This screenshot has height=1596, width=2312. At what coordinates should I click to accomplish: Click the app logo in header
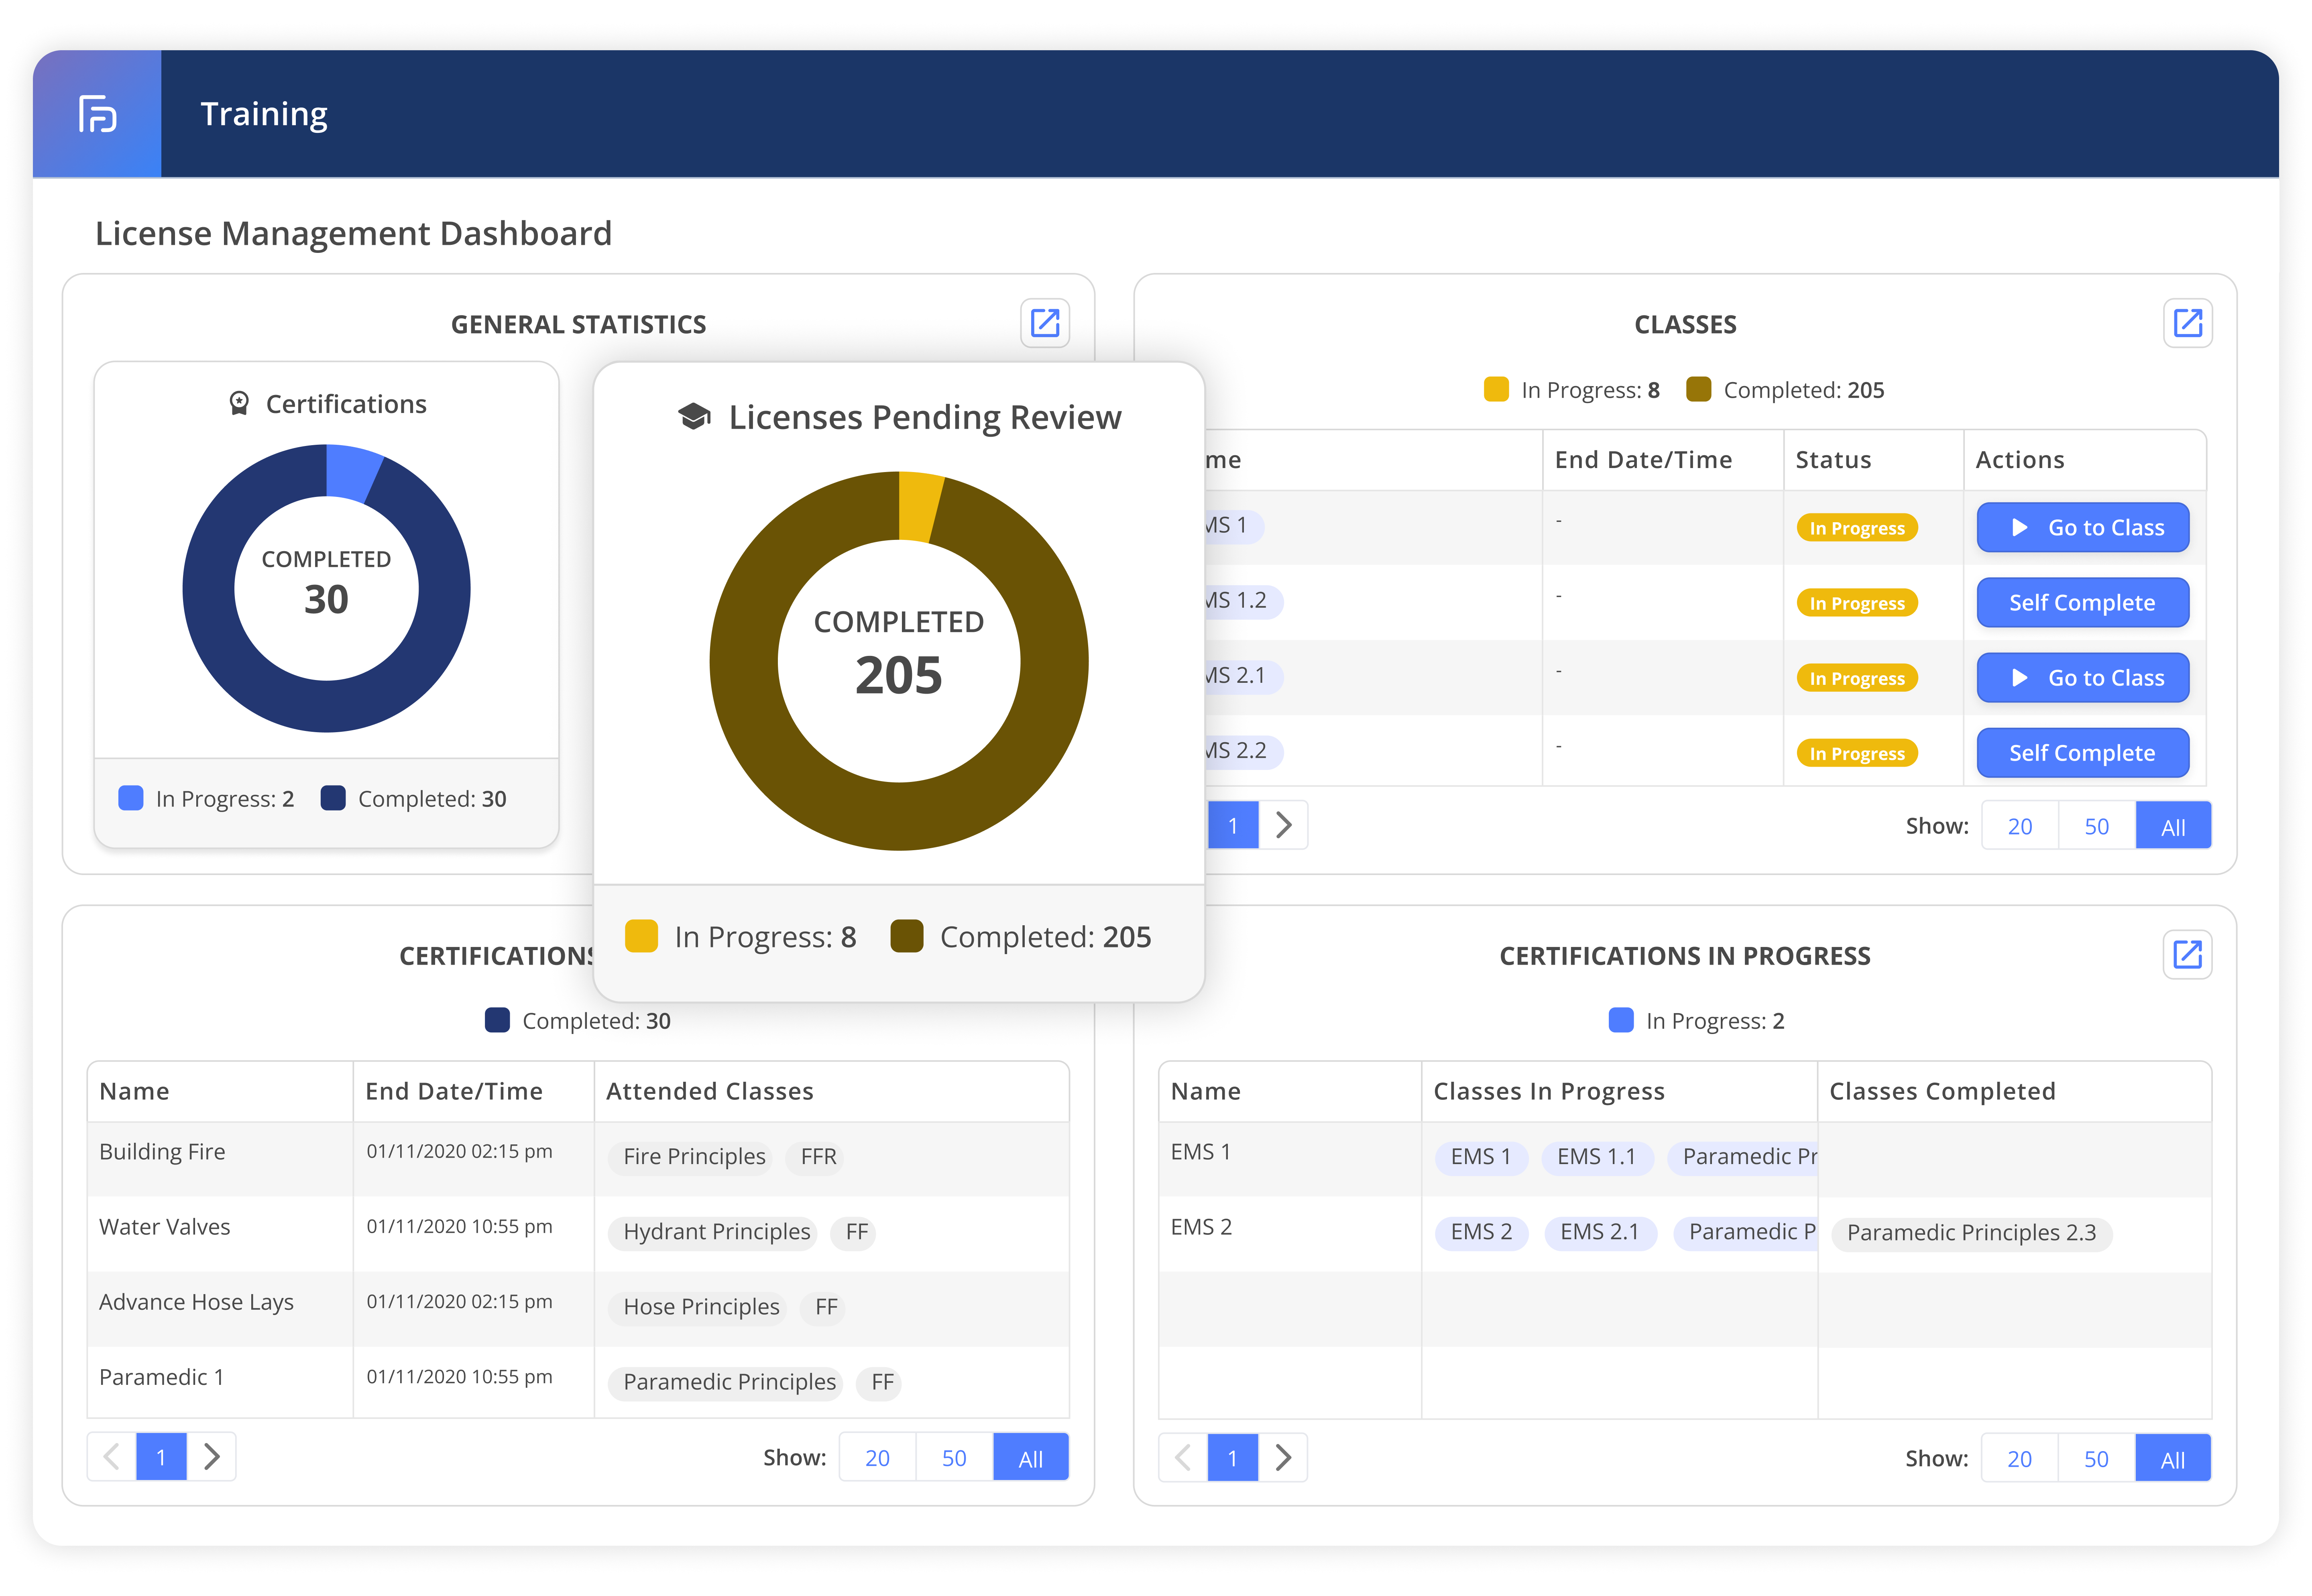(x=97, y=114)
